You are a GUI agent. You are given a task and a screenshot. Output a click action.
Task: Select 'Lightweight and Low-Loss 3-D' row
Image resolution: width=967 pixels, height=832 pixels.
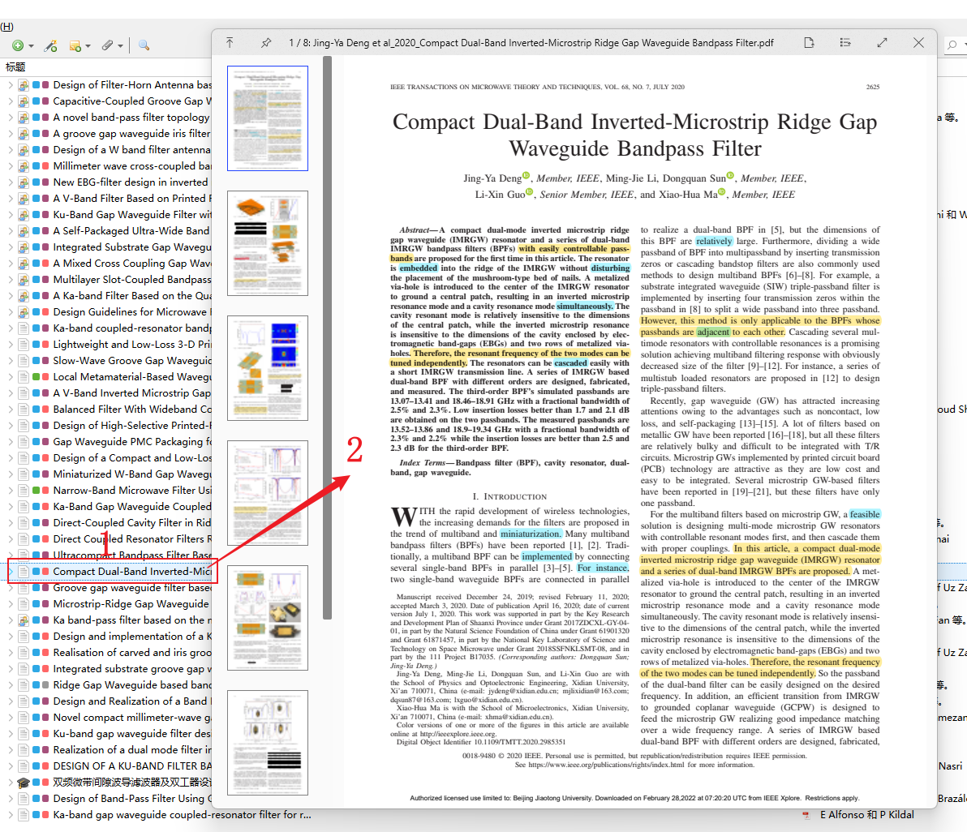point(106,345)
